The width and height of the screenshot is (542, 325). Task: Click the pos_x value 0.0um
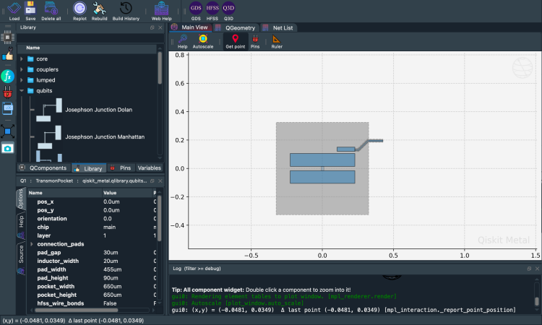[x=111, y=201]
